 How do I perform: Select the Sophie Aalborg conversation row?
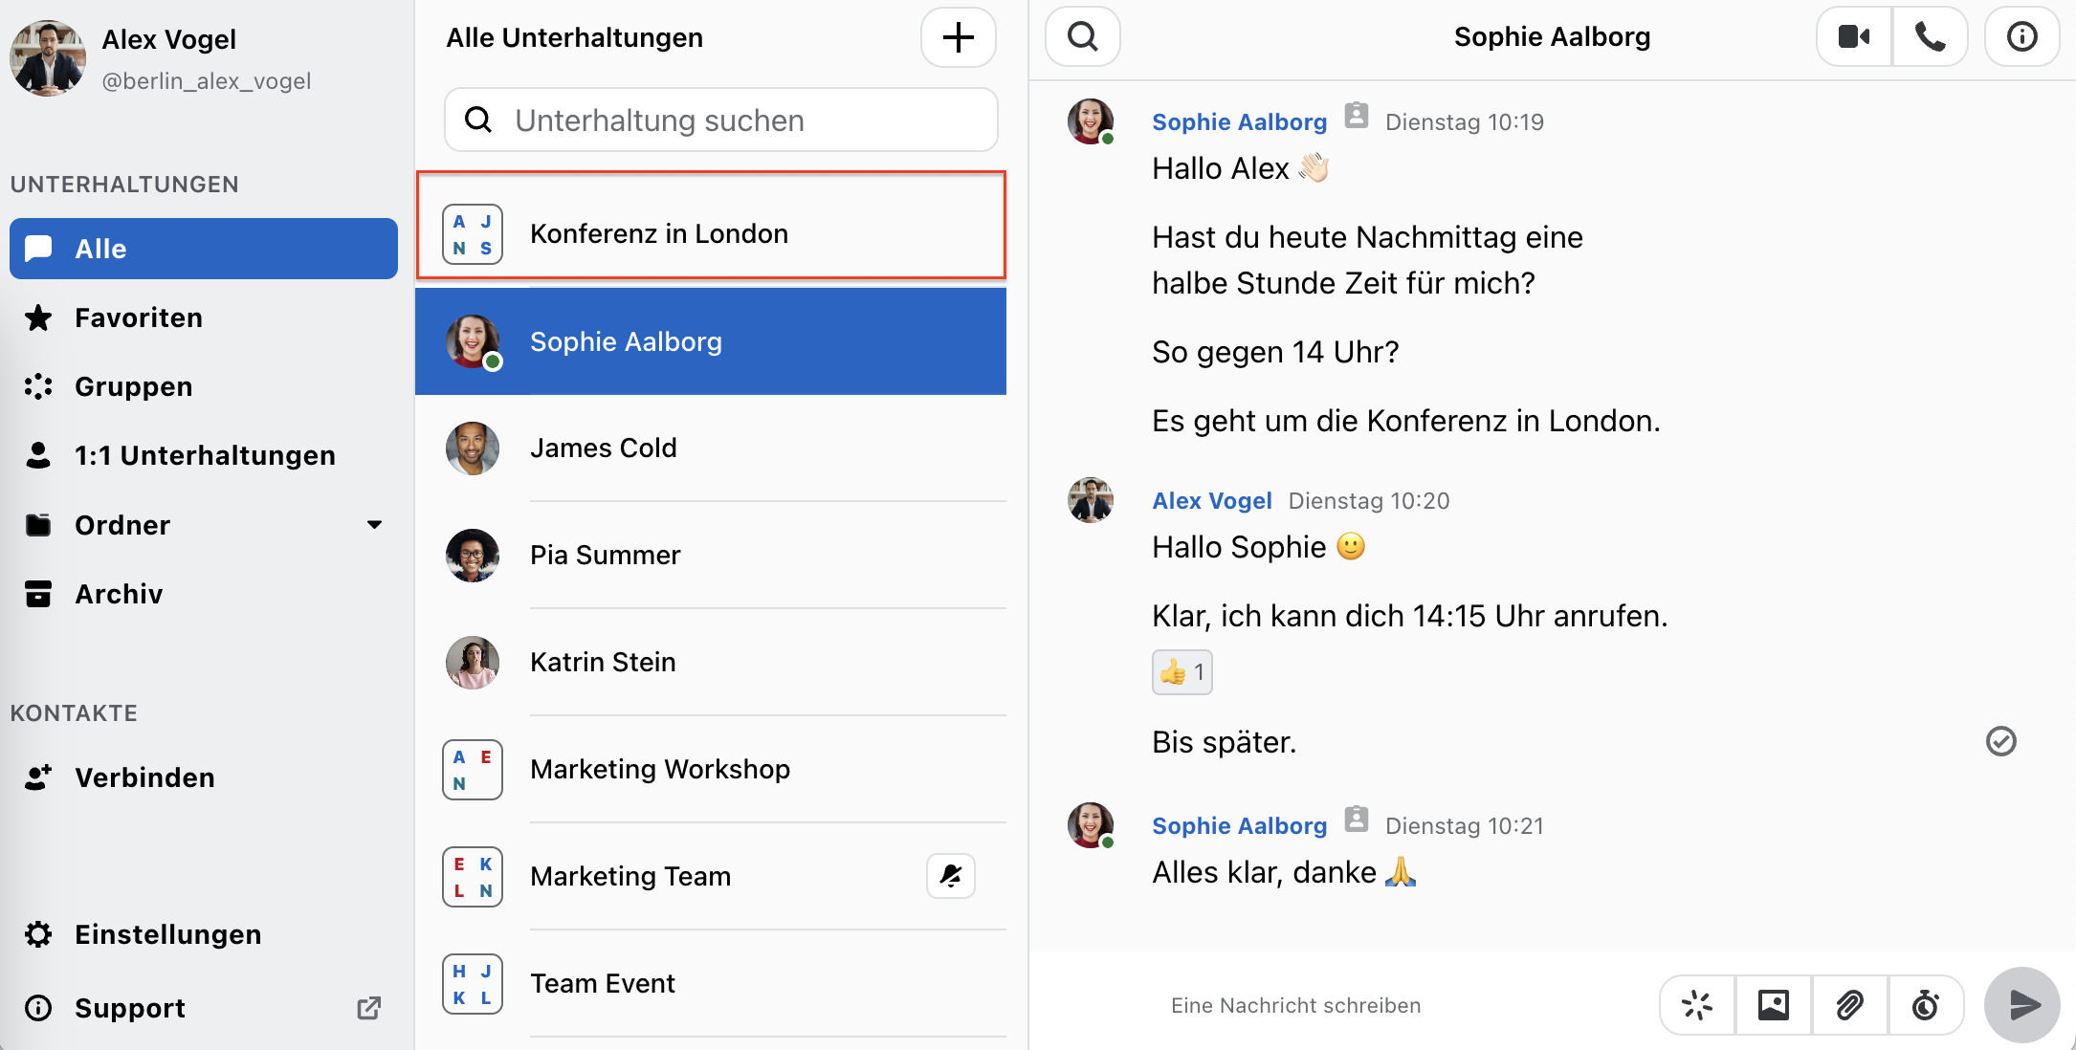click(711, 341)
